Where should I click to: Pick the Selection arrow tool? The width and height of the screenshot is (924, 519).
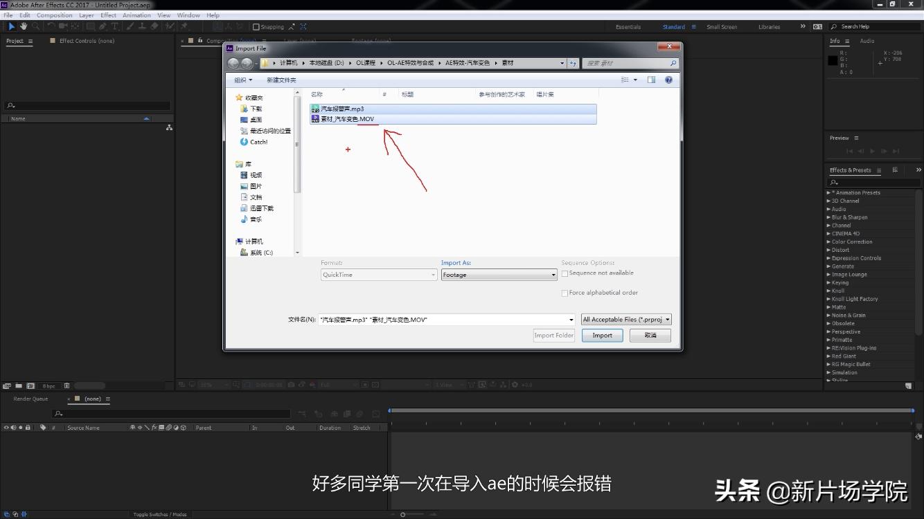[12, 26]
